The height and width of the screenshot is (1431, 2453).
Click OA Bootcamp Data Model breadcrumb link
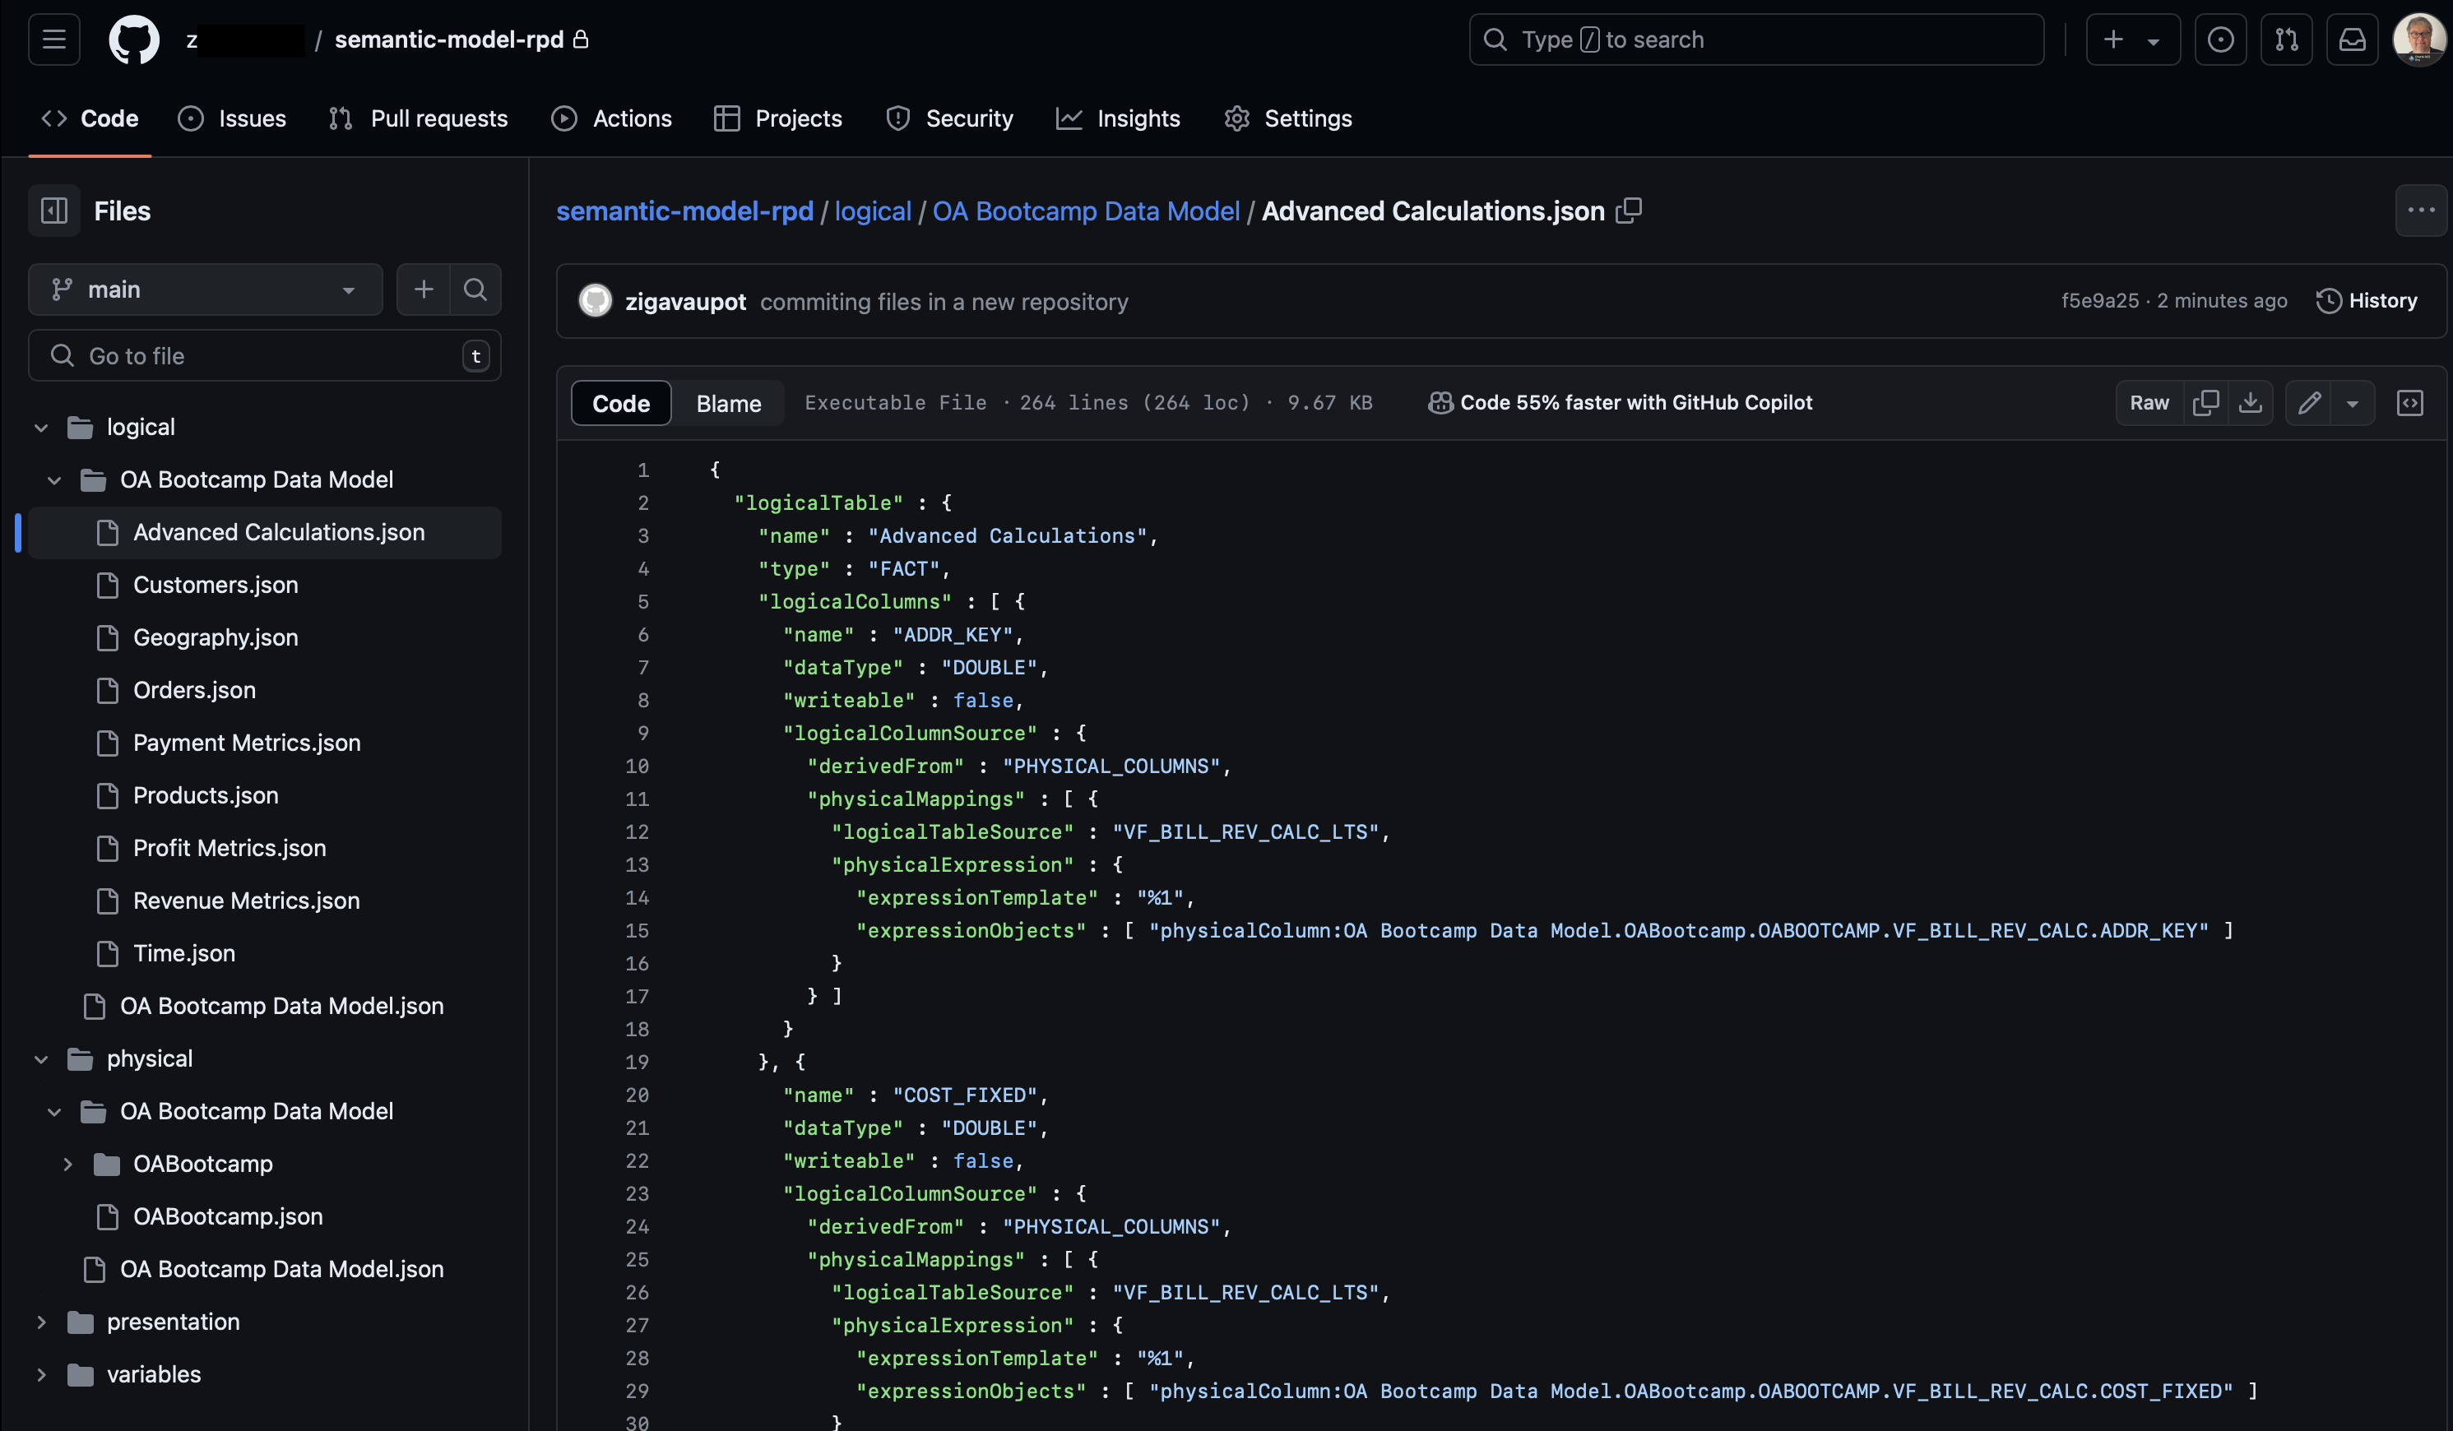click(x=1087, y=211)
